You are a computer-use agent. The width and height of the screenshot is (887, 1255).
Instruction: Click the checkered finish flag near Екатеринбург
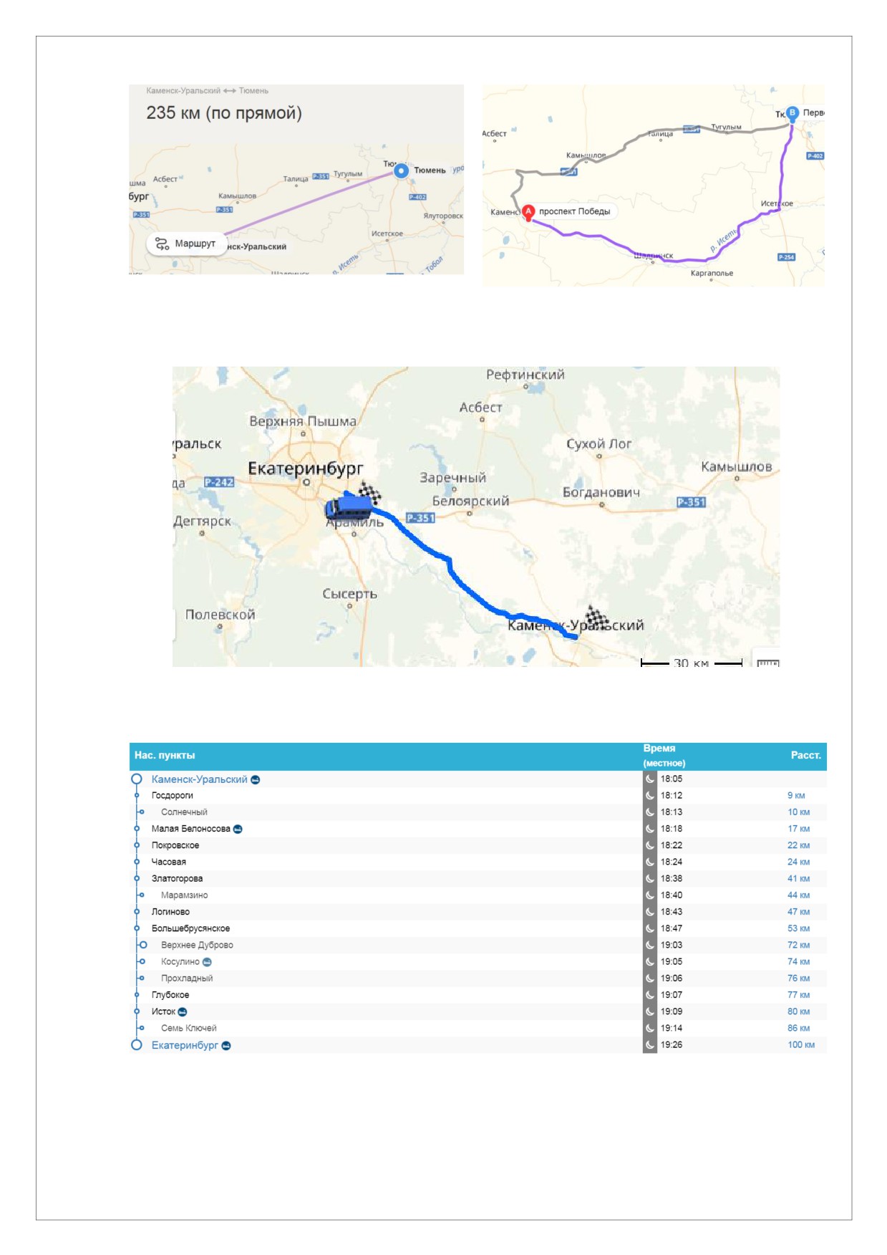tap(369, 492)
